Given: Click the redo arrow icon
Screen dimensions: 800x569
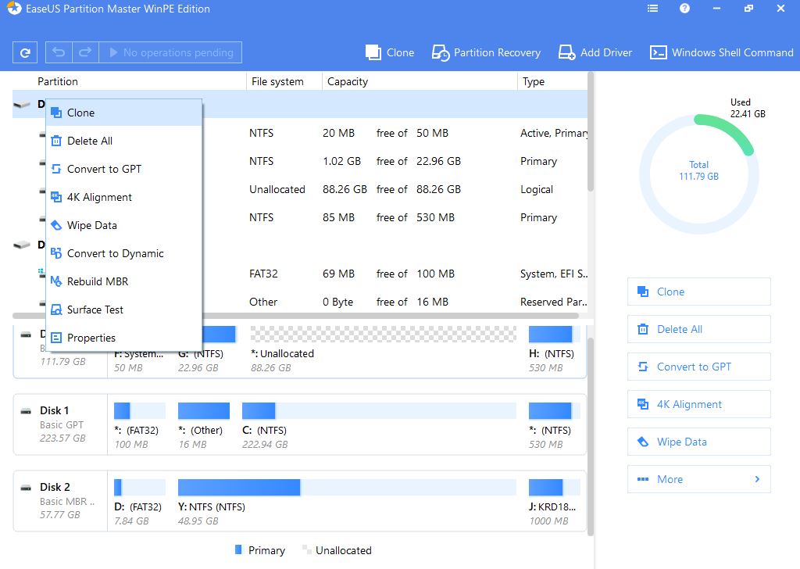Looking at the screenshot, I should tap(84, 53).
